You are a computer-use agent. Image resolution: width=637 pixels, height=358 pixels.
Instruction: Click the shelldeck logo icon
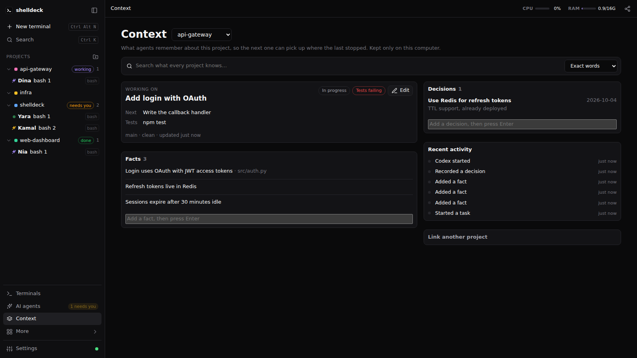pyautogui.click(x=9, y=10)
